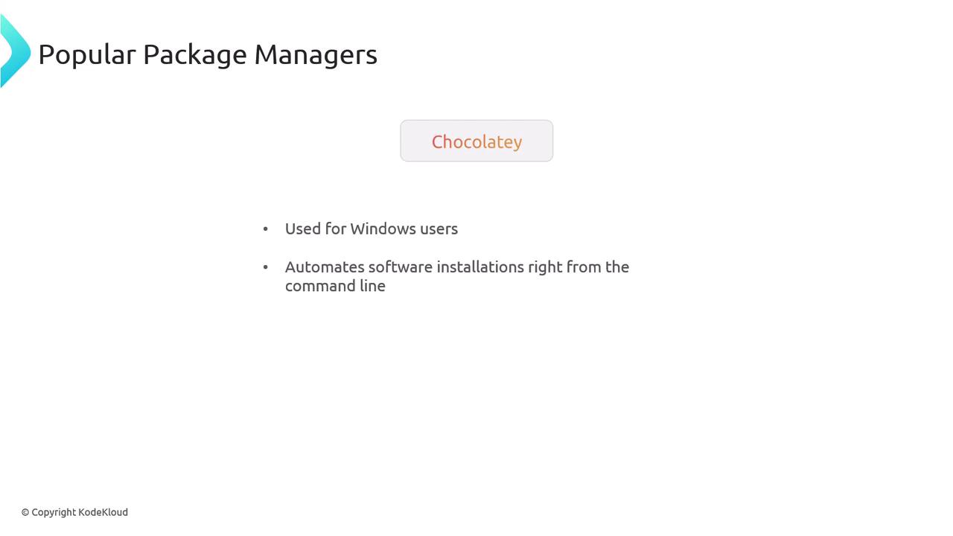The image size is (953, 536).
Task: Click the word "line" ending the second bullet
Action: tap(372, 286)
